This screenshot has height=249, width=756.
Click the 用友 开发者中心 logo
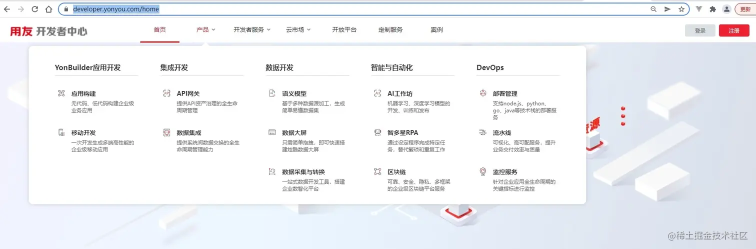(48, 31)
